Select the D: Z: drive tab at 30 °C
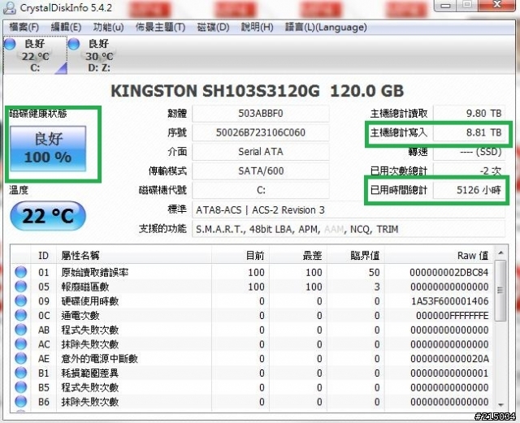 tap(98, 55)
